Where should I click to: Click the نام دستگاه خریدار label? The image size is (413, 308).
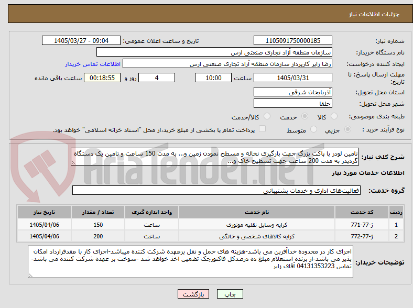pos(381,52)
